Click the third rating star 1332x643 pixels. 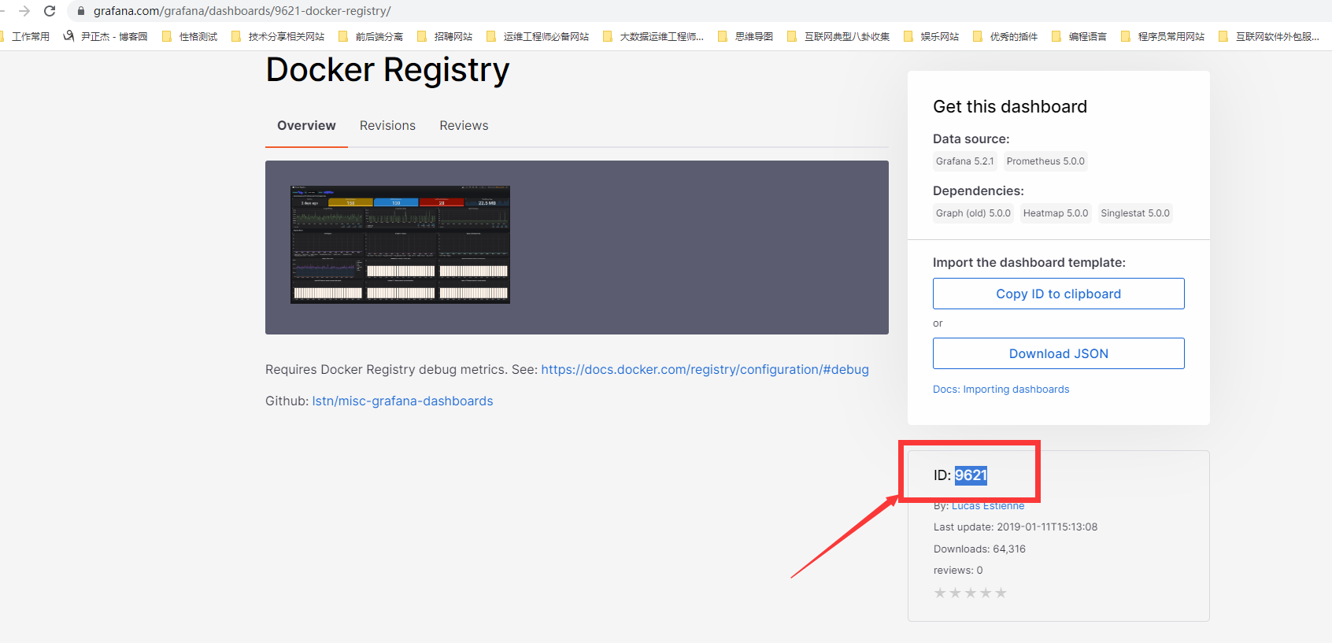[x=971, y=593]
